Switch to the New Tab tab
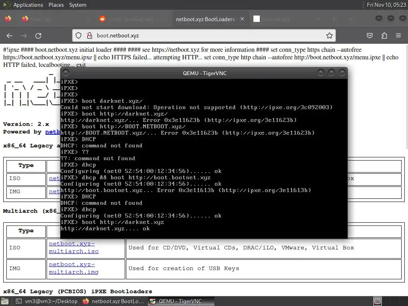The width and height of the screenshot is (408, 306). 56,19
